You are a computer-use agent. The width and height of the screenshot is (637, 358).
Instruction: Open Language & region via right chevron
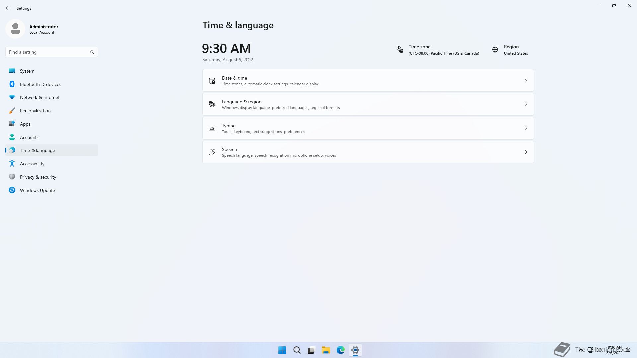pos(526,104)
